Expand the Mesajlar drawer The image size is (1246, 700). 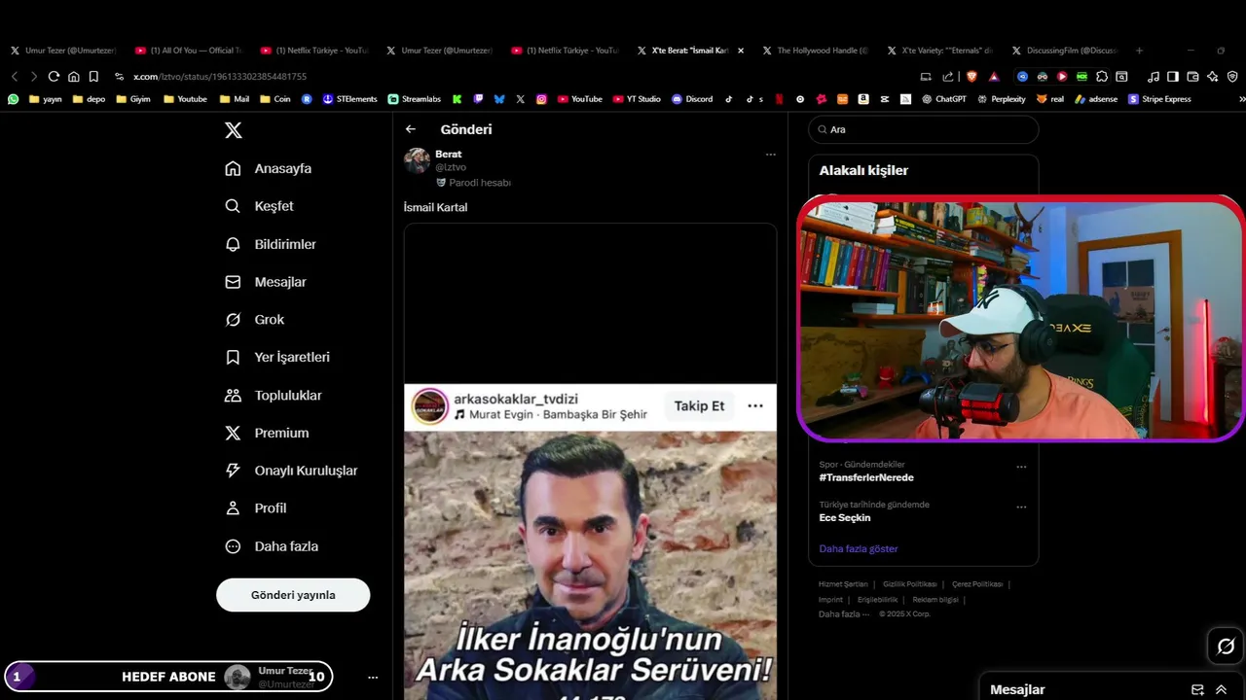1221,689
